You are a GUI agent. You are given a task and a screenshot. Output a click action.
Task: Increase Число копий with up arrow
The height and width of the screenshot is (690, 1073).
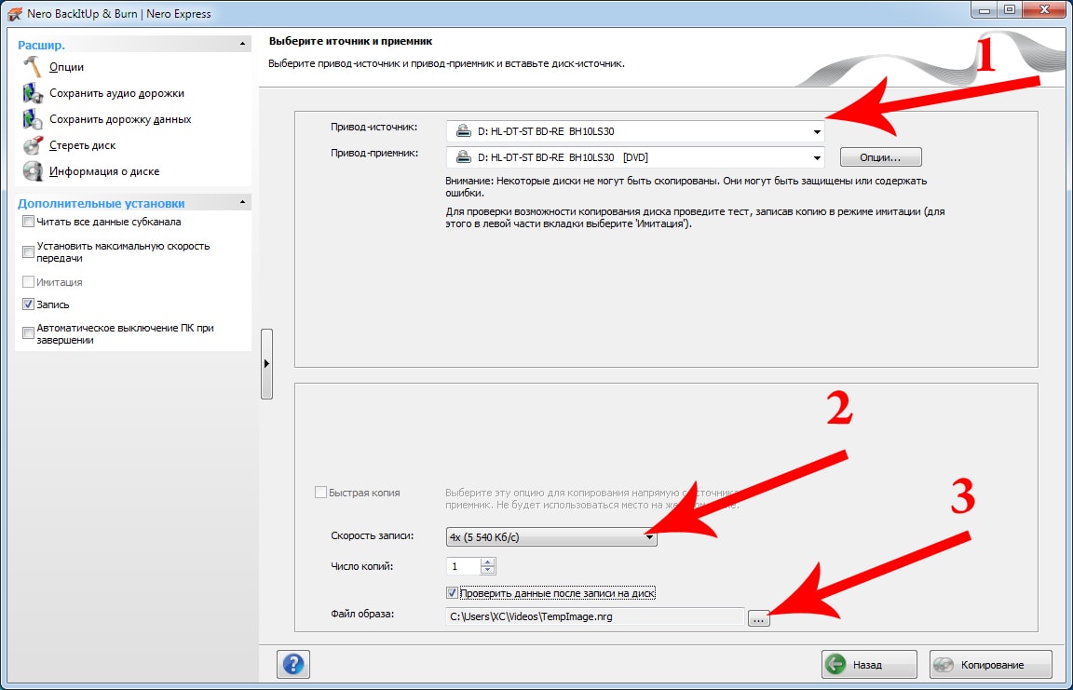[x=487, y=562]
